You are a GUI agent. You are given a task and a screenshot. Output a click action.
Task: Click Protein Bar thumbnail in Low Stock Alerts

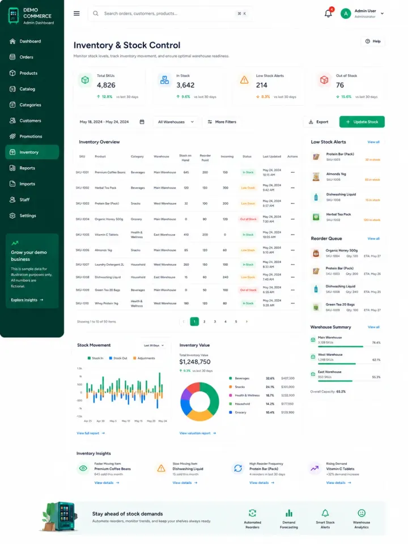(316, 157)
